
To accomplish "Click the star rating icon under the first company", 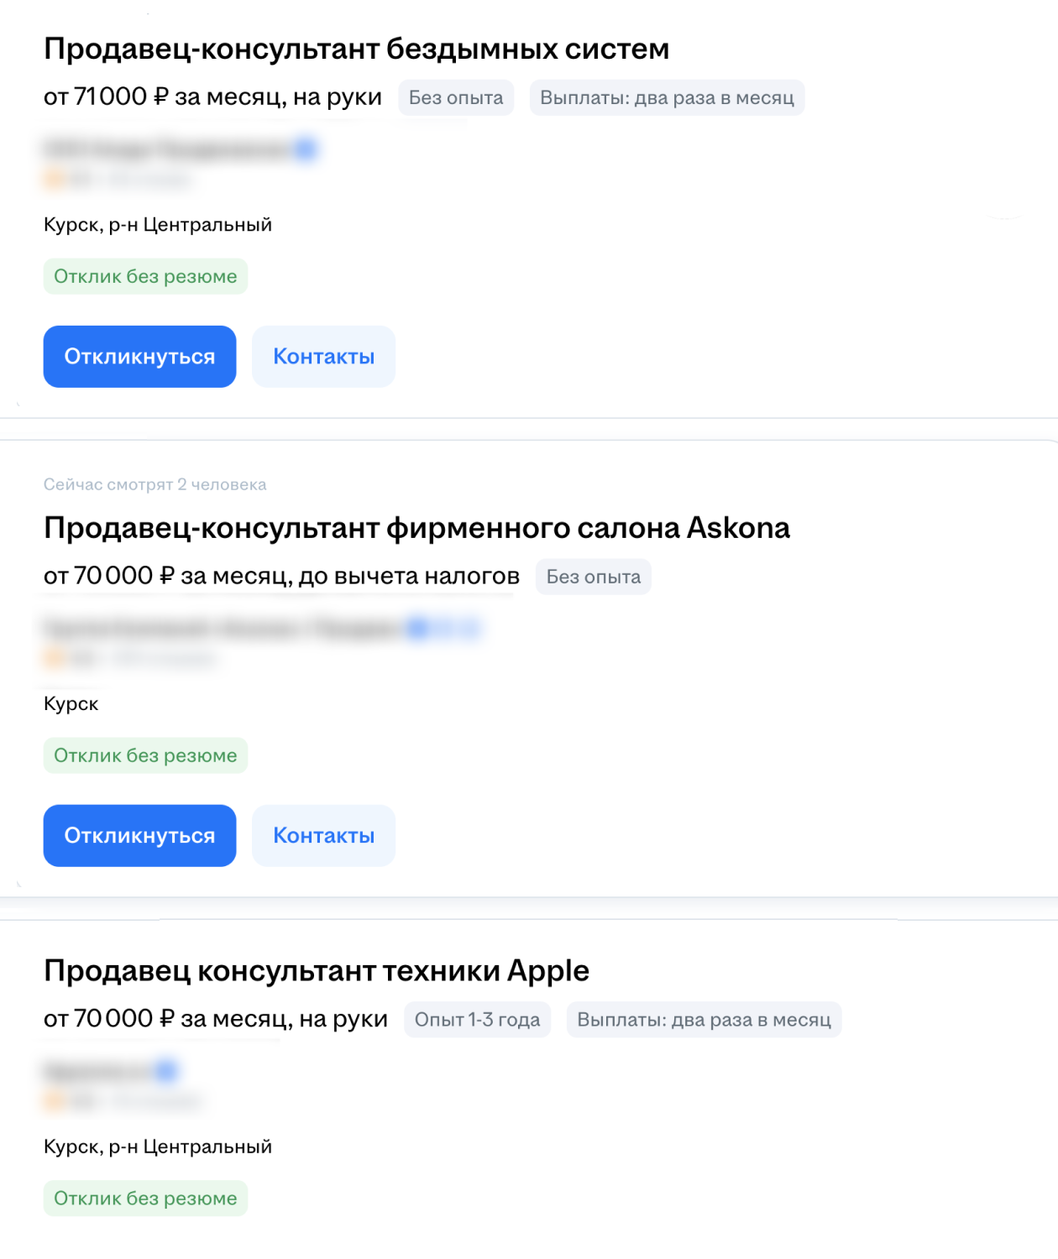I will pos(53,179).
